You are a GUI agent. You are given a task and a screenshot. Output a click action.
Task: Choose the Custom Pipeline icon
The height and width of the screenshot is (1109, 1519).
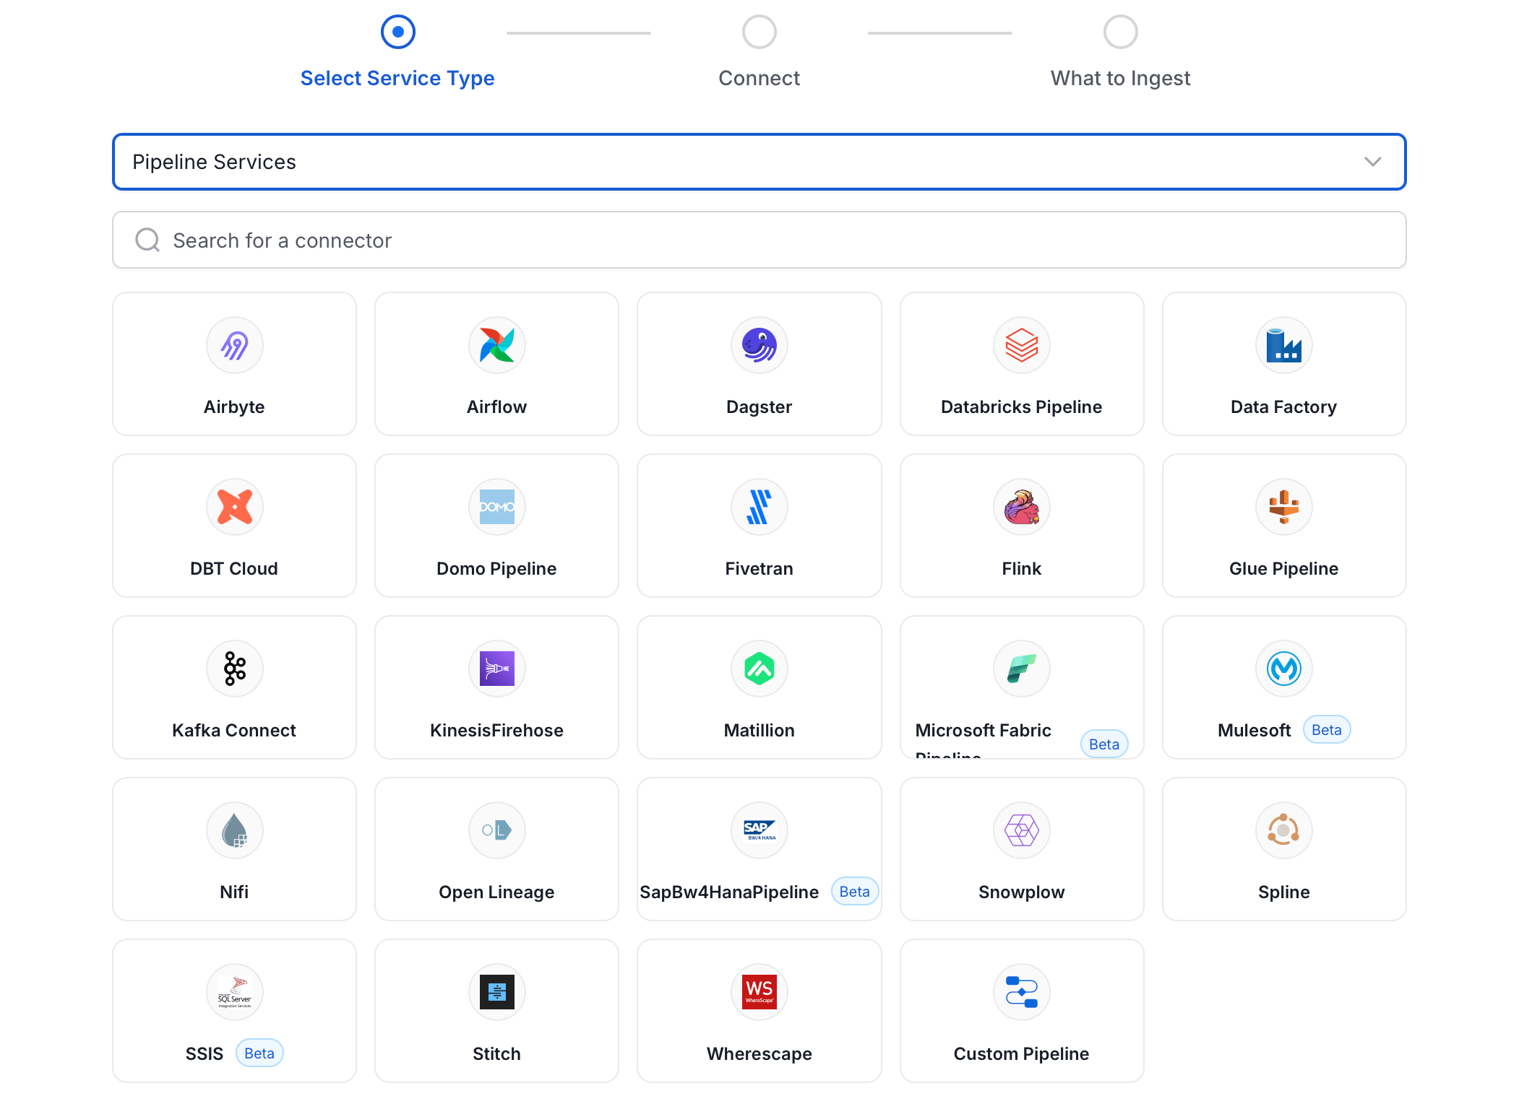pos(1021,992)
